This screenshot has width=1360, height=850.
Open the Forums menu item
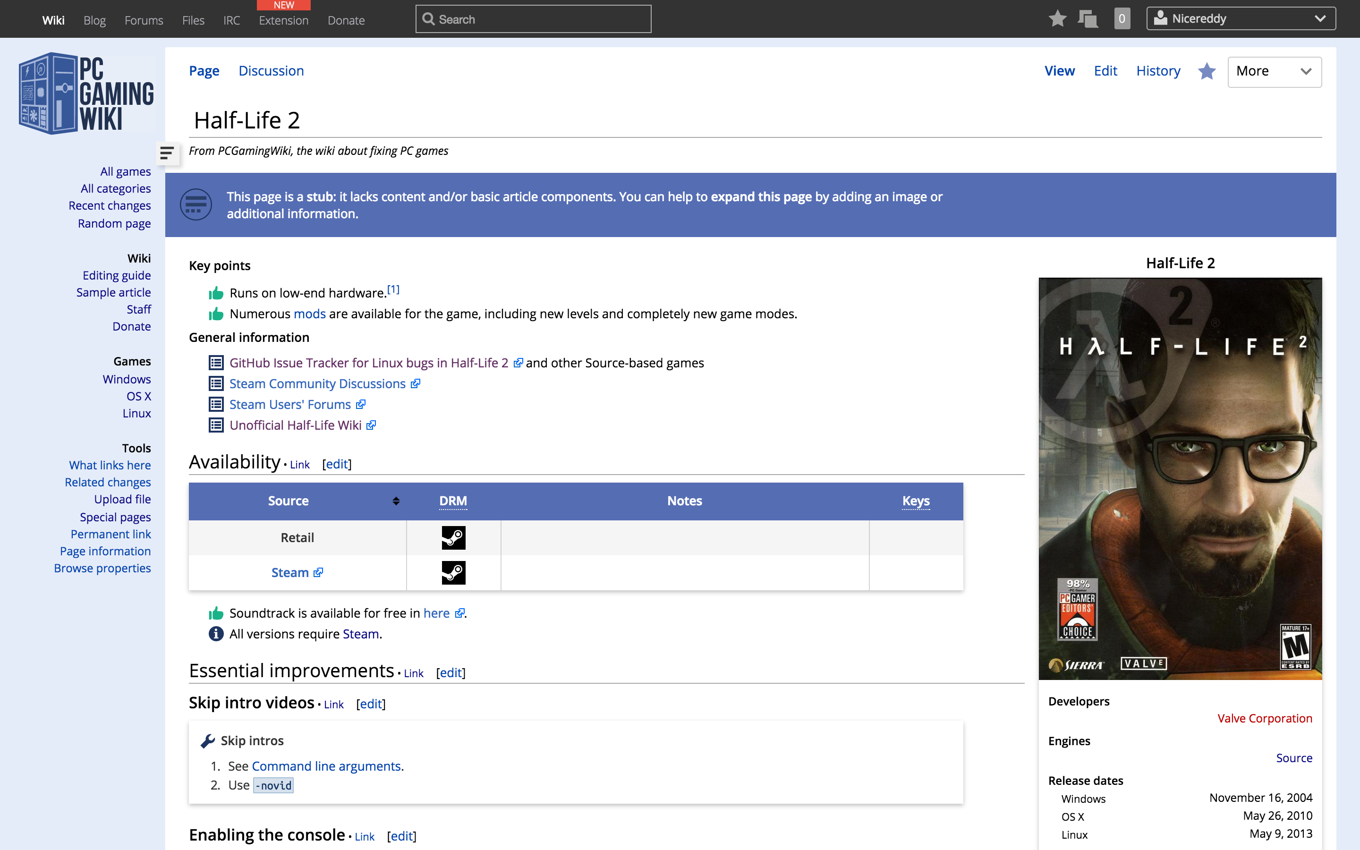click(144, 20)
